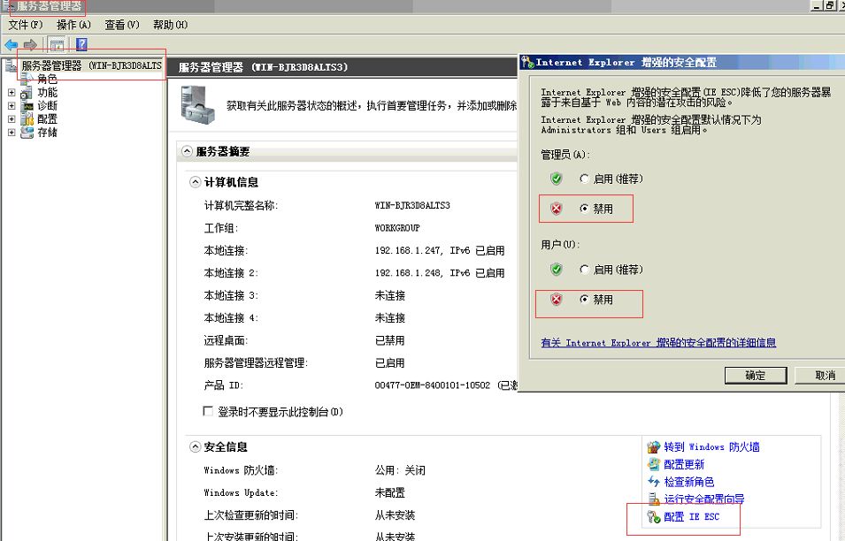The height and width of the screenshot is (541, 845).
Task: Collapse the 服务器摘要 section
Action: pos(187,151)
